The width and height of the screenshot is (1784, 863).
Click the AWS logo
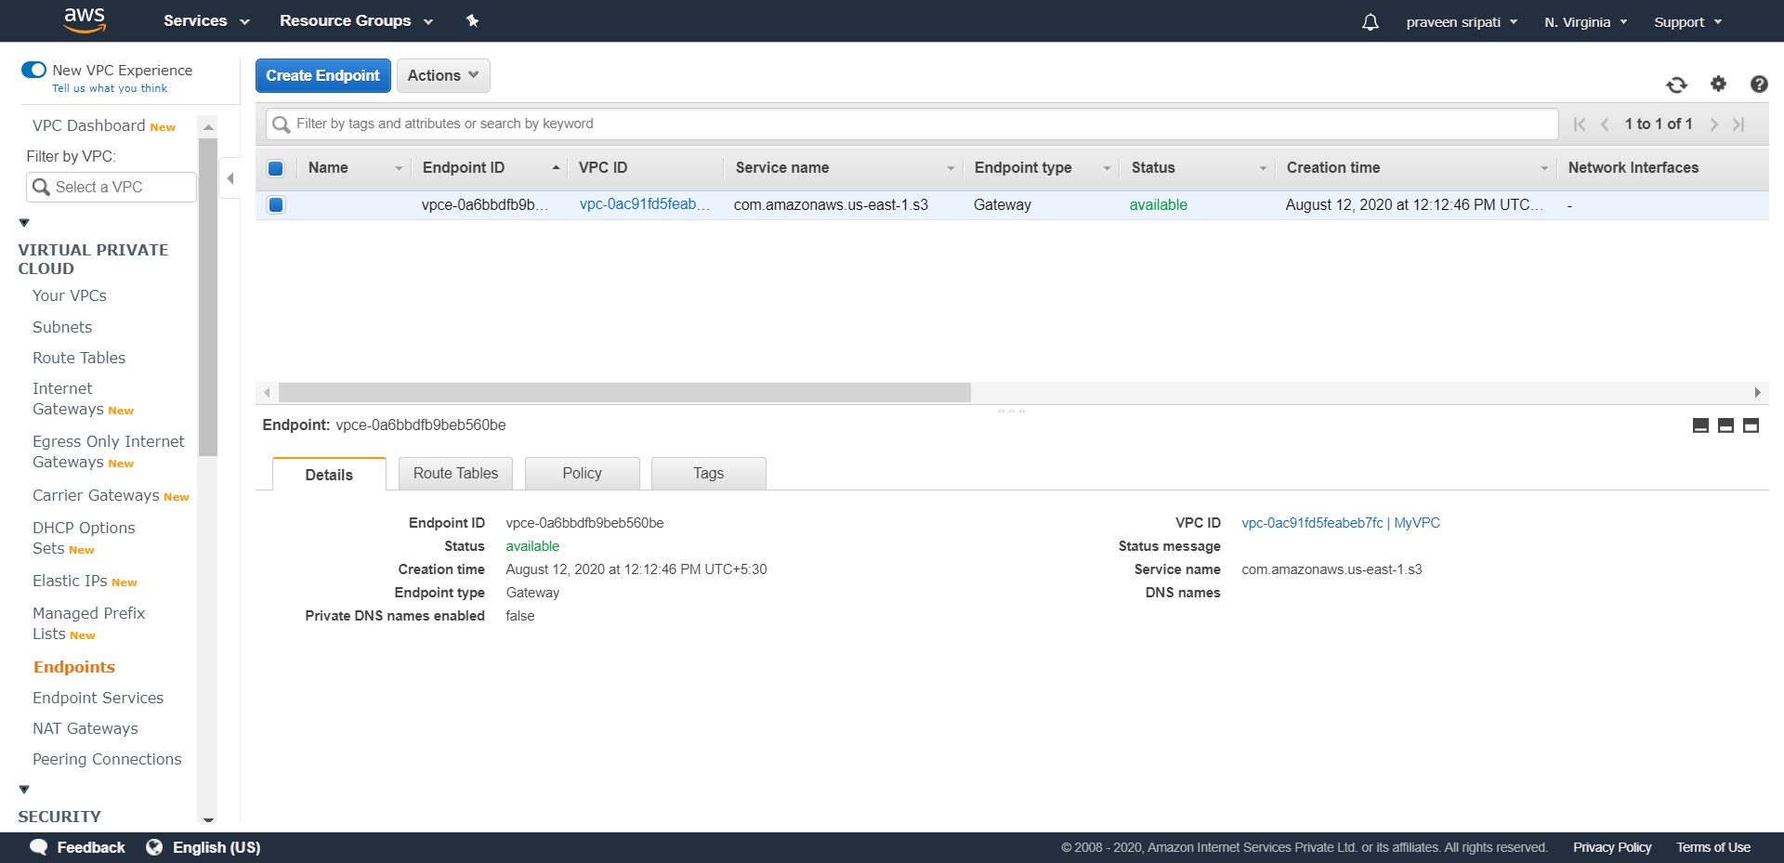click(x=85, y=20)
